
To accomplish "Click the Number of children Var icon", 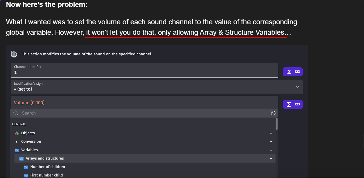I will coord(26,167).
